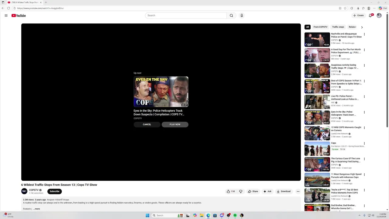Share this video
Viewport: 389px width, 219px height.
tap(253, 191)
